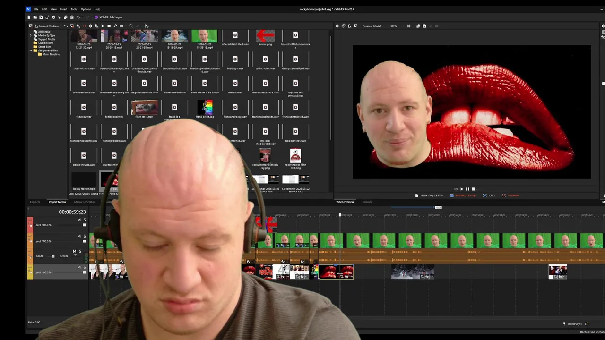The image size is (605, 340).
Task: Click the All Media folder icon
Action: pos(35,32)
